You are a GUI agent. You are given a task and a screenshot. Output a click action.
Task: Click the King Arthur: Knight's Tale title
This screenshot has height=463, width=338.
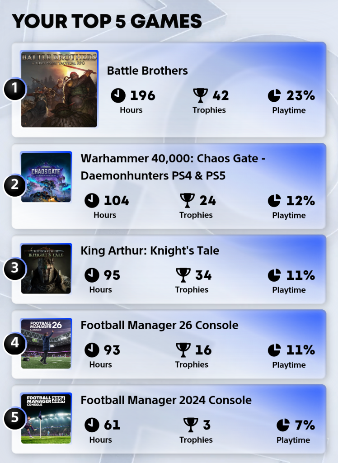150,250
